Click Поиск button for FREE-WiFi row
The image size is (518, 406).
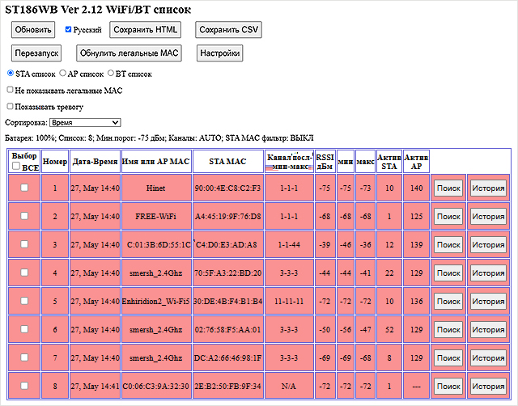coord(448,217)
